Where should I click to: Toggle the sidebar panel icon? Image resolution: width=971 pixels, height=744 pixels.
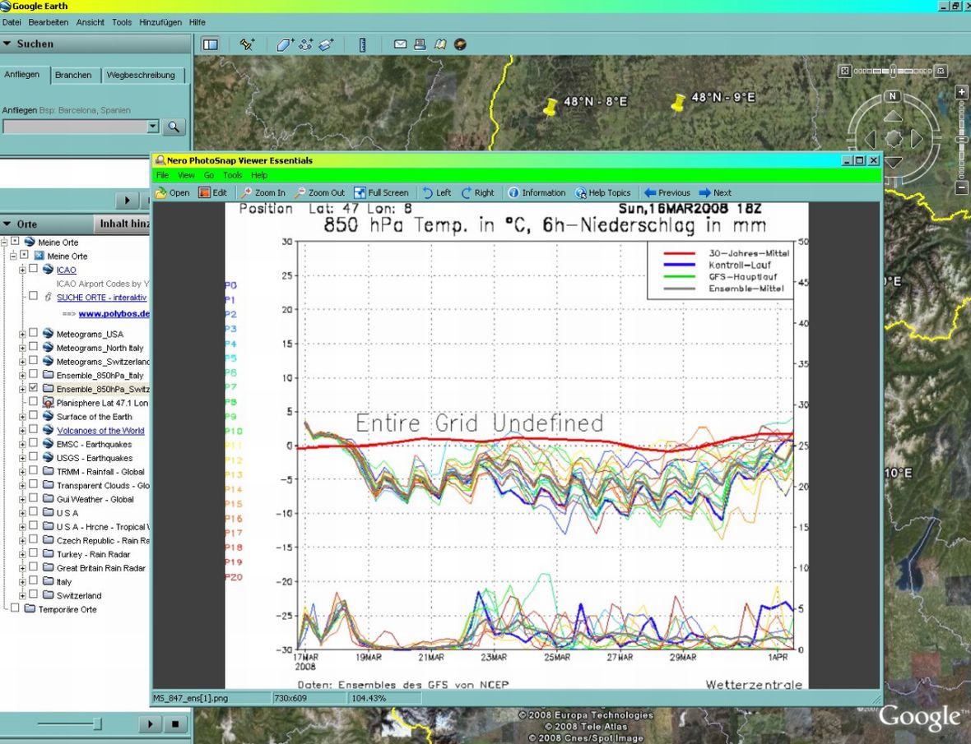coord(210,44)
